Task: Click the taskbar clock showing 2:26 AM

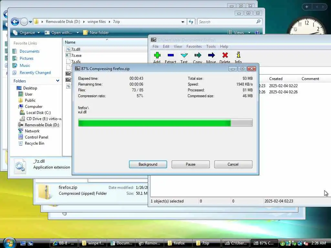Action: coord(318,243)
